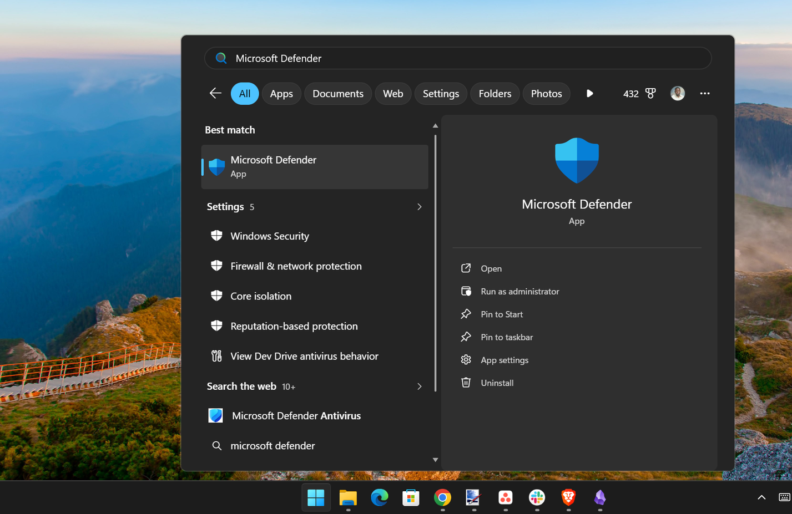Click Open in the preview pane
The height and width of the screenshot is (514, 792).
click(x=491, y=268)
